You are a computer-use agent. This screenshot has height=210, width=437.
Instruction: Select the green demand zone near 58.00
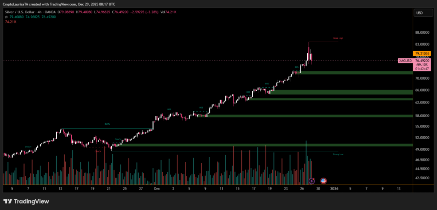[307, 116]
